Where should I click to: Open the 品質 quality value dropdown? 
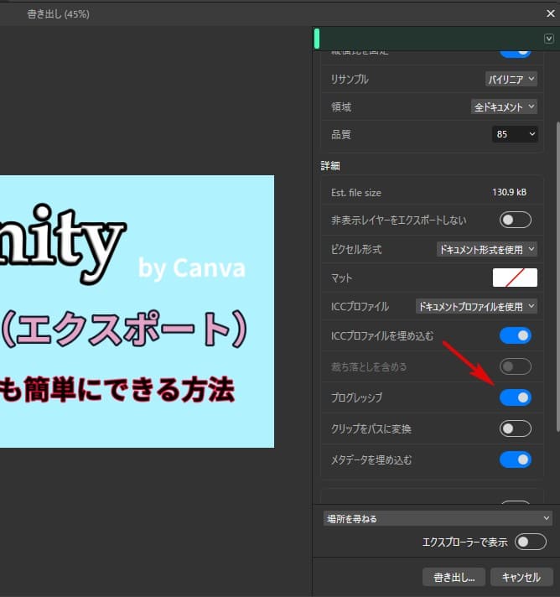pyautogui.click(x=515, y=134)
